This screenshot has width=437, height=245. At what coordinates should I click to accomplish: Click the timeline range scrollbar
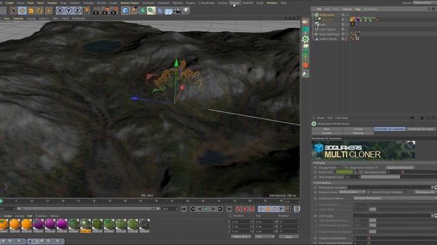88,209
